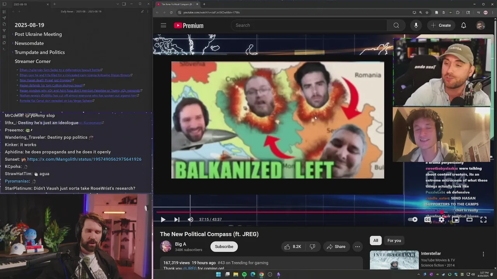Reload the Chrome page
This screenshot has width=497, height=279.
coord(171,12)
